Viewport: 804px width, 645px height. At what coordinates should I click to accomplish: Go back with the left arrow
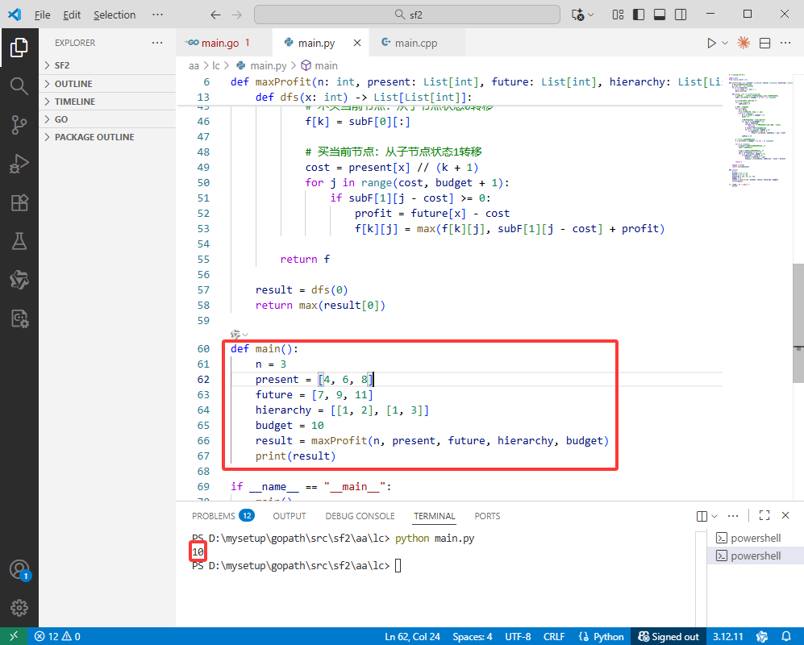coord(215,15)
